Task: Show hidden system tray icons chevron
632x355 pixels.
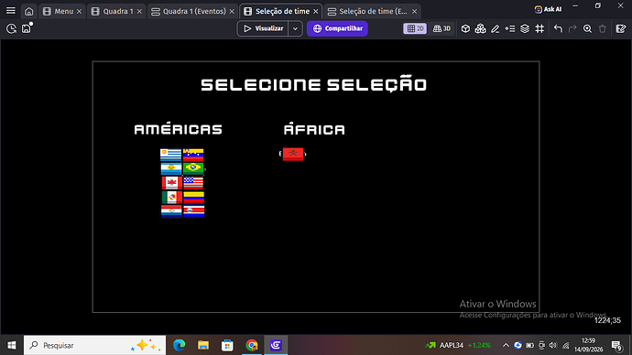Action: 506,345
